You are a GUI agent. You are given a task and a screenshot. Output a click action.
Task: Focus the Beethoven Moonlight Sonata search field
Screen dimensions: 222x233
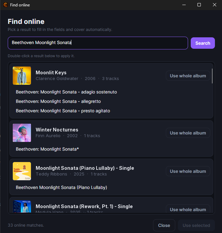[x=98, y=43]
